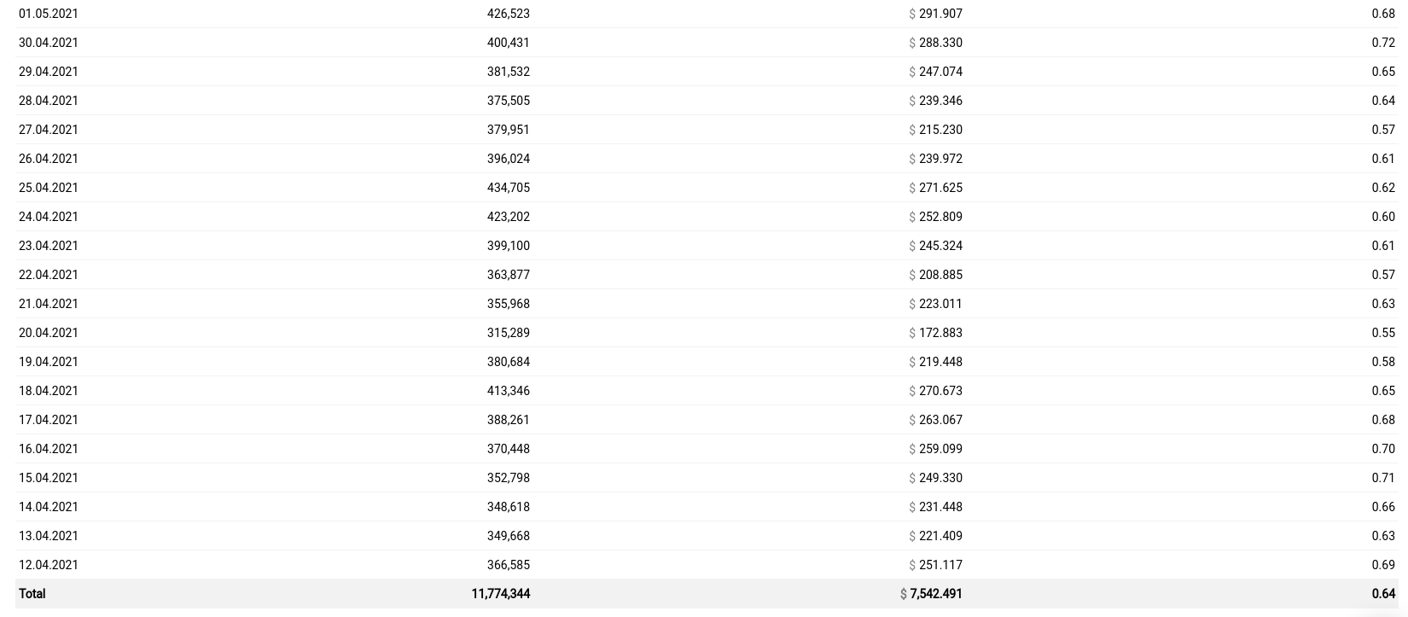The image size is (1408, 617).
Task: Click the 315,289 count value
Action: 509,333
